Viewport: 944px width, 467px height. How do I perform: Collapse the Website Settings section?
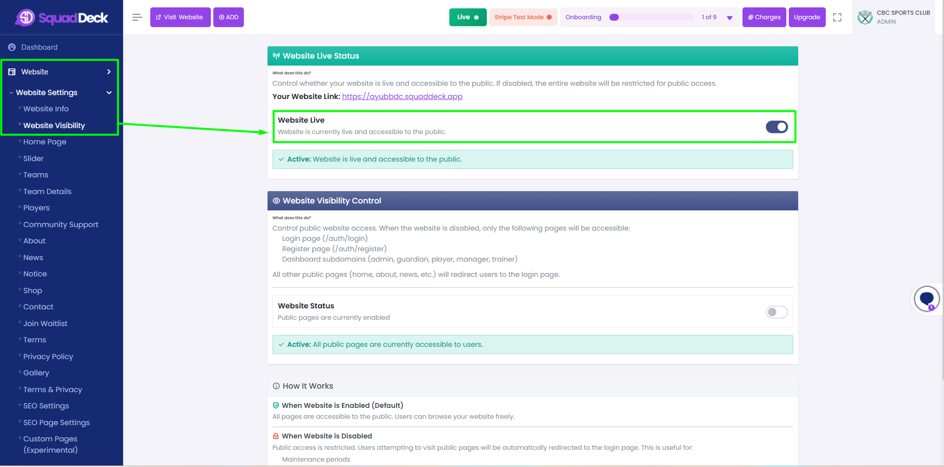[x=109, y=93]
